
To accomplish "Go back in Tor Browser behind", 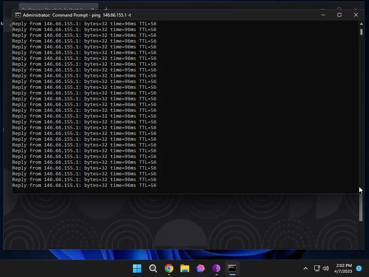I will click(11, 25).
